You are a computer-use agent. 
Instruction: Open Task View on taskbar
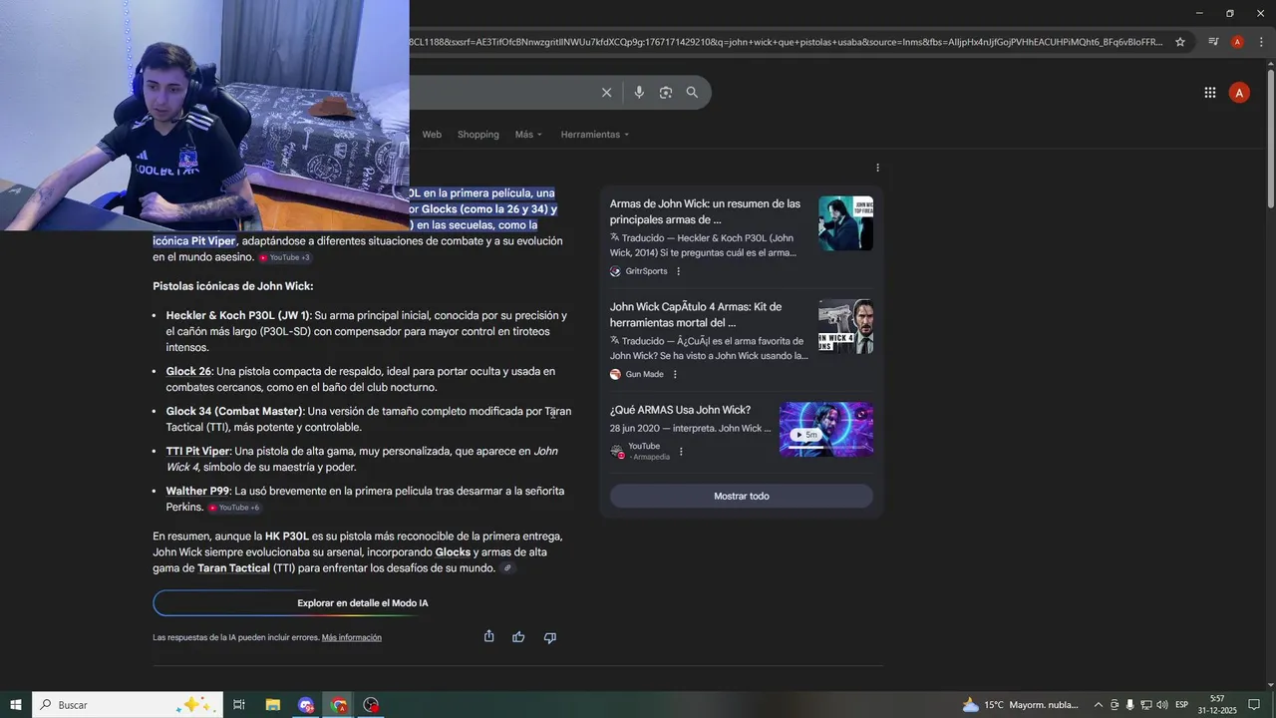(x=239, y=705)
